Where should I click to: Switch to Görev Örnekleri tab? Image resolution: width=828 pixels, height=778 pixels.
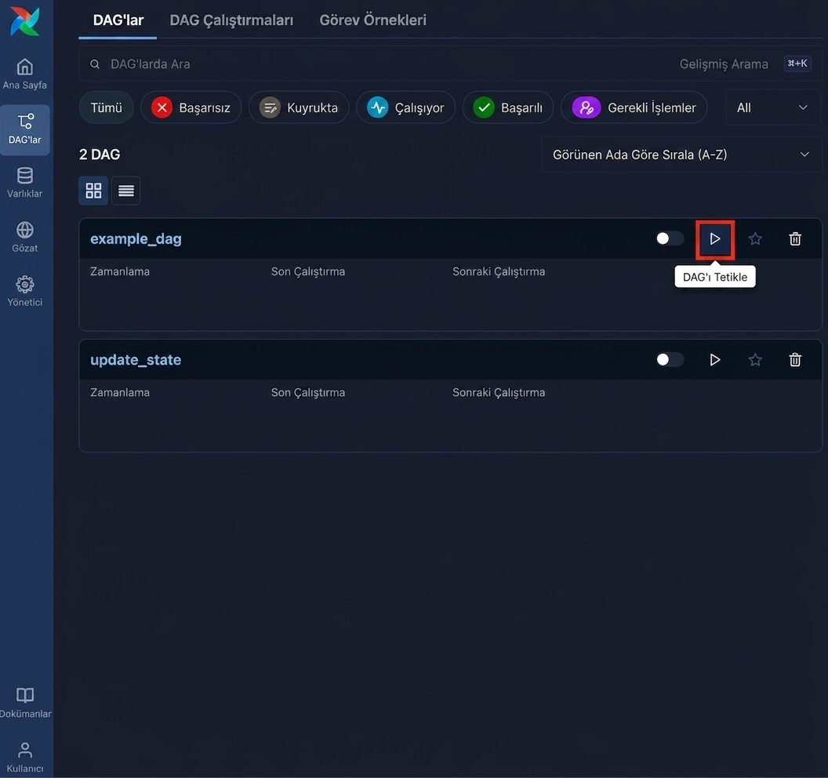pyautogui.click(x=372, y=20)
